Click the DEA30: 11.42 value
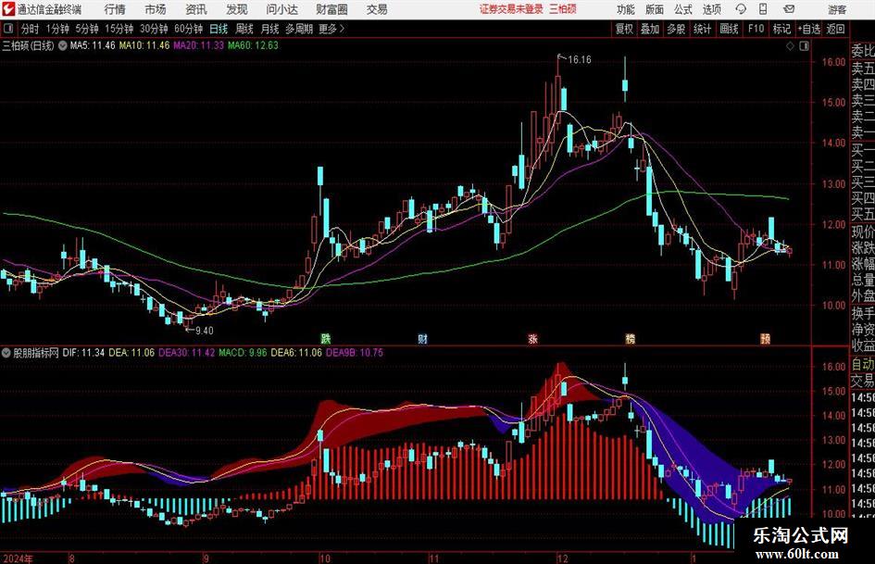 [x=186, y=353]
